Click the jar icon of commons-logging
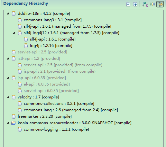This screenshot has height=147, width=166. coord(20,129)
